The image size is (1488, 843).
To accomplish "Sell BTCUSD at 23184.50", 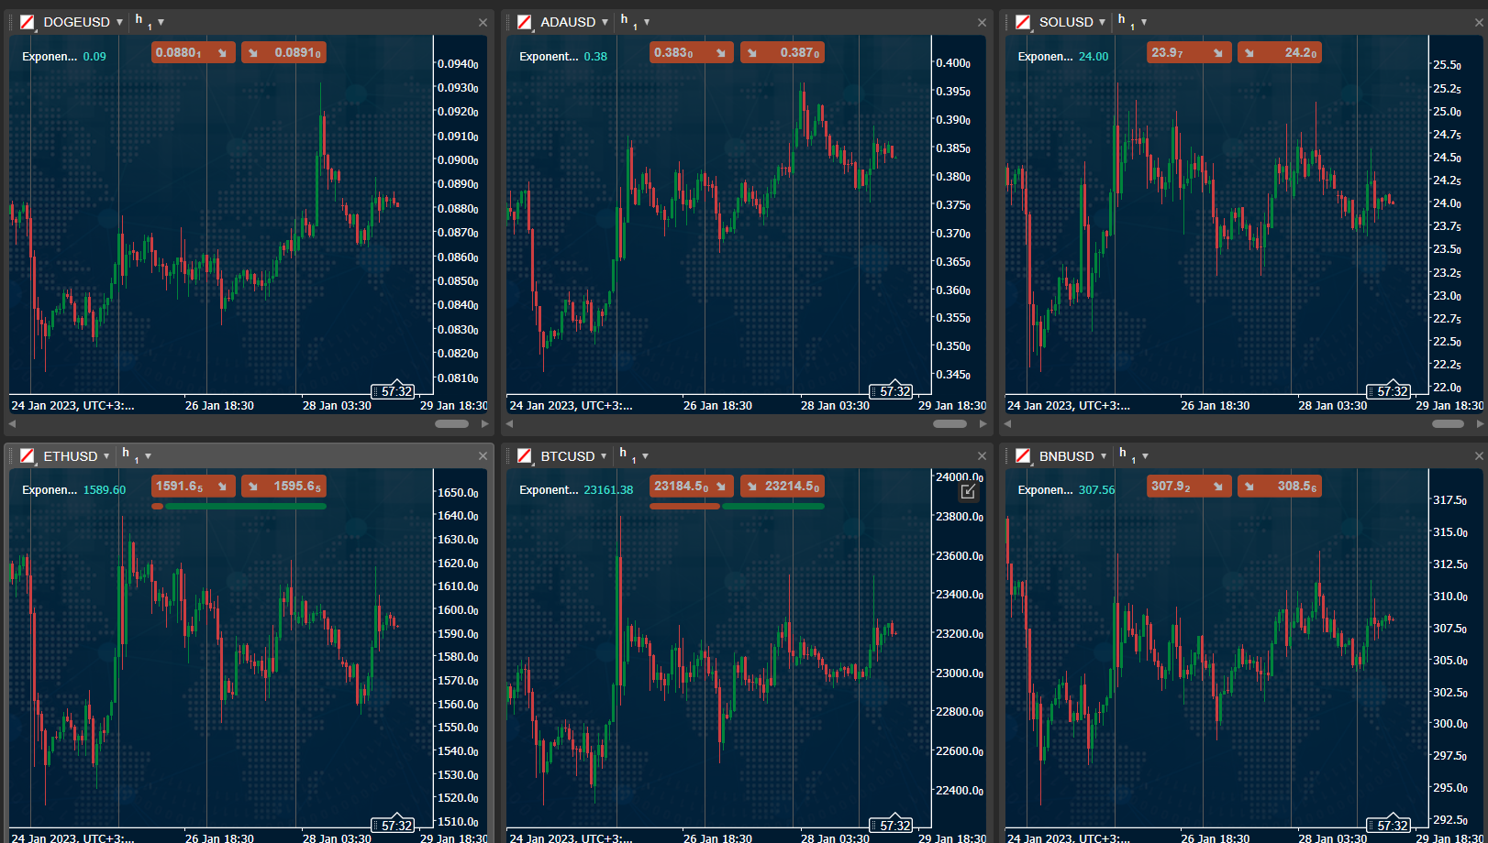I will click(x=692, y=487).
